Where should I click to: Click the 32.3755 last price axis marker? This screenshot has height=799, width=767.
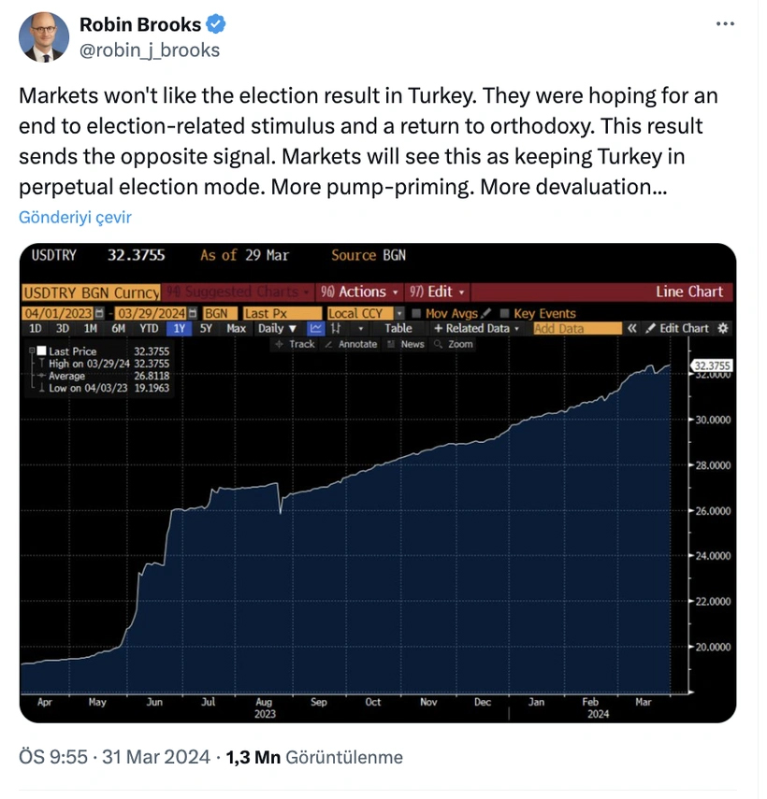point(712,365)
